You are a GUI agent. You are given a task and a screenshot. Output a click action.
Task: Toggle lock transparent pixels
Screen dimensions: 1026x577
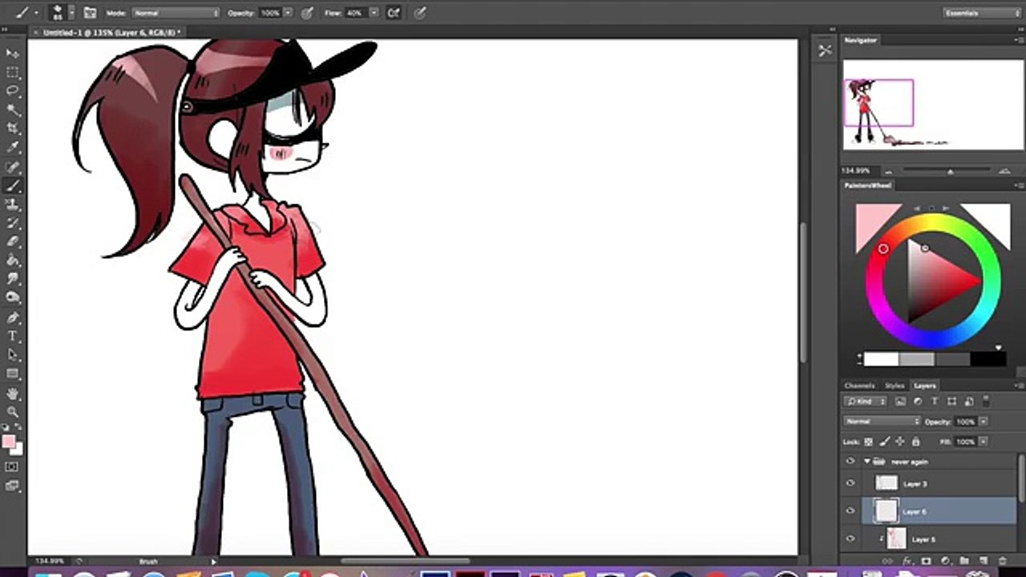point(868,442)
